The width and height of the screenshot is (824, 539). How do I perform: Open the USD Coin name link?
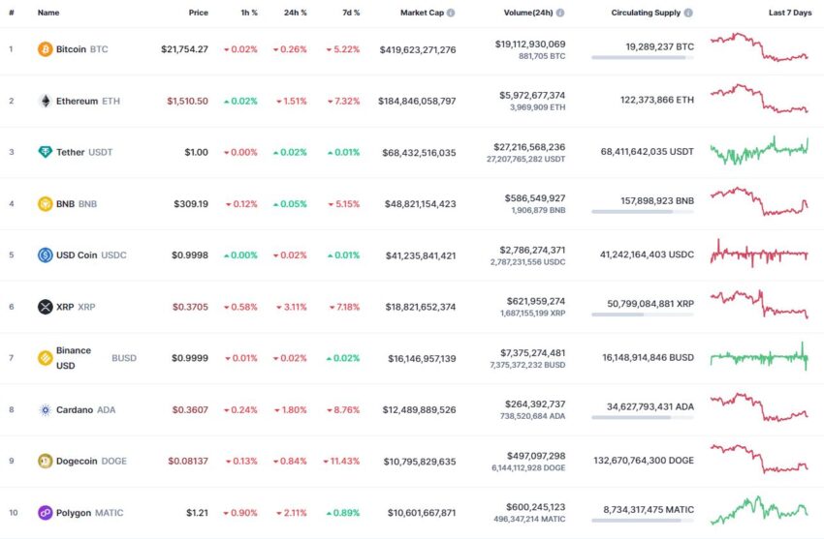click(x=79, y=255)
